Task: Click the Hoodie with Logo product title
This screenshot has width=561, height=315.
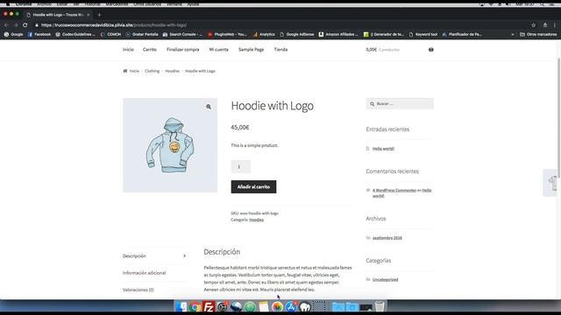Action: coord(273,106)
